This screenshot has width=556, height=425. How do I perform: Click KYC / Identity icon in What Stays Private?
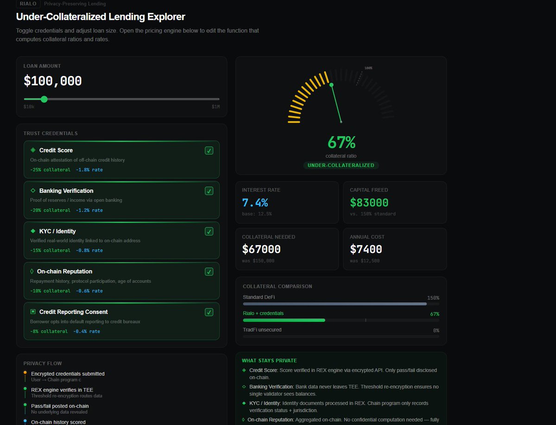click(244, 403)
